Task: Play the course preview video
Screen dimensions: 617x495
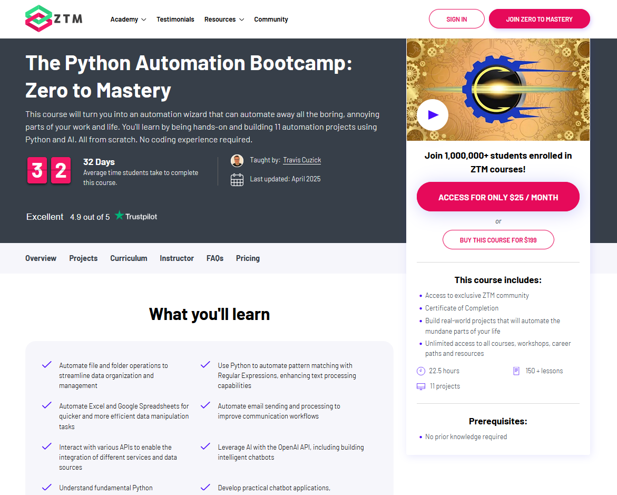Action: pyautogui.click(x=433, y=114)
